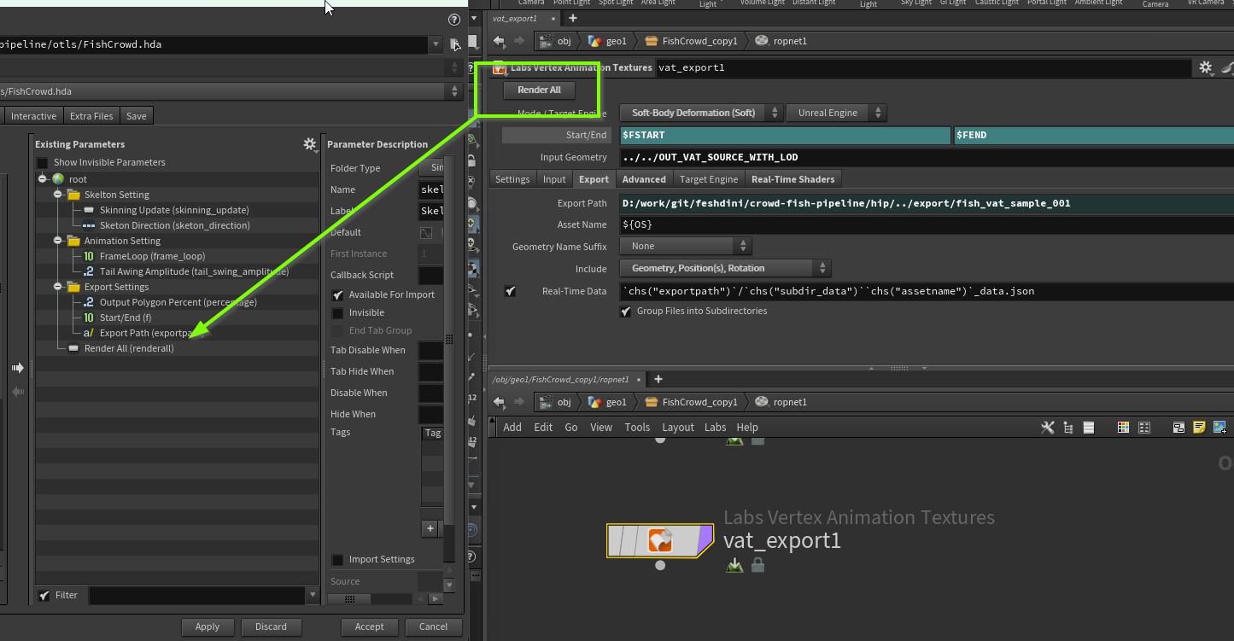This screenshot has height=641, width=1234.
Task: Toggle template flag icon under vat_export1 node
Action: 734,565
